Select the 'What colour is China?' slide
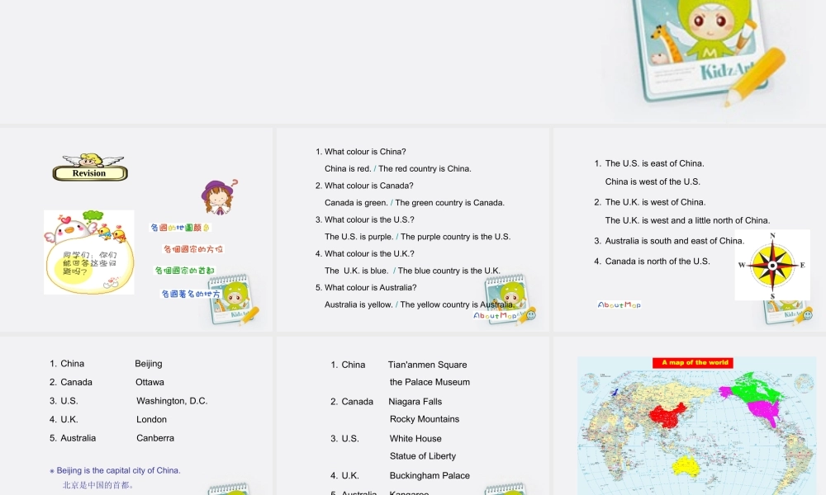 (413, 229)
